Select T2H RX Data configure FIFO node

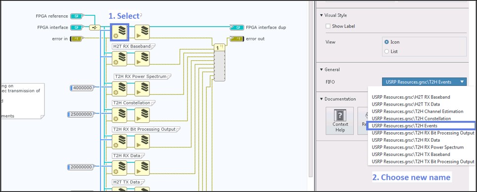[120, 168]
